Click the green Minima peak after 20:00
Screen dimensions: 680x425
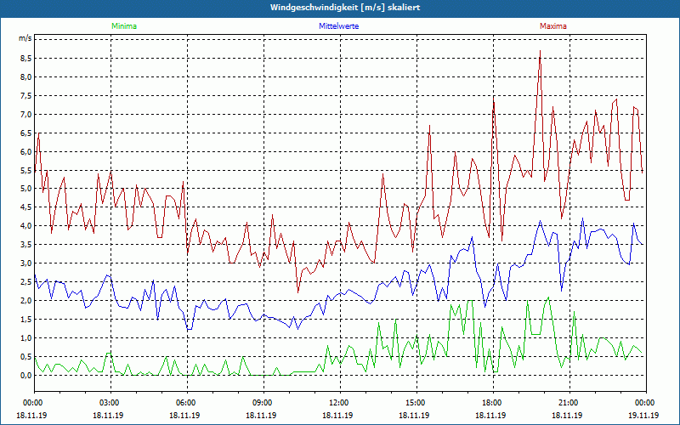point(548,297)
